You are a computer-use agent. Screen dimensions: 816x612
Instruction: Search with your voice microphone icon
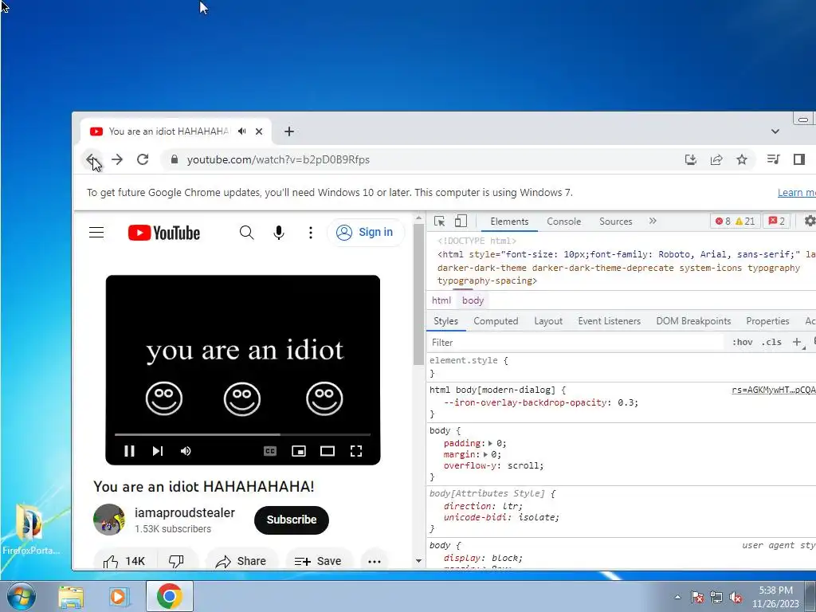coord(279,233)
